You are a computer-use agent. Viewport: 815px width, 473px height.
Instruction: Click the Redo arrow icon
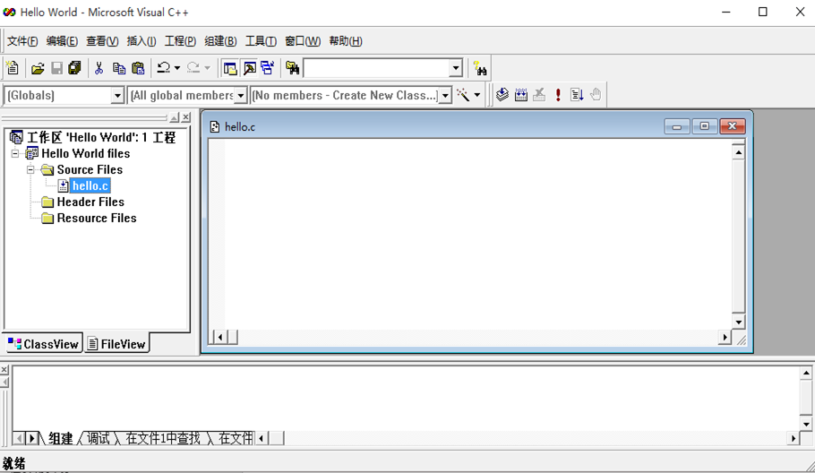point(193,68)
